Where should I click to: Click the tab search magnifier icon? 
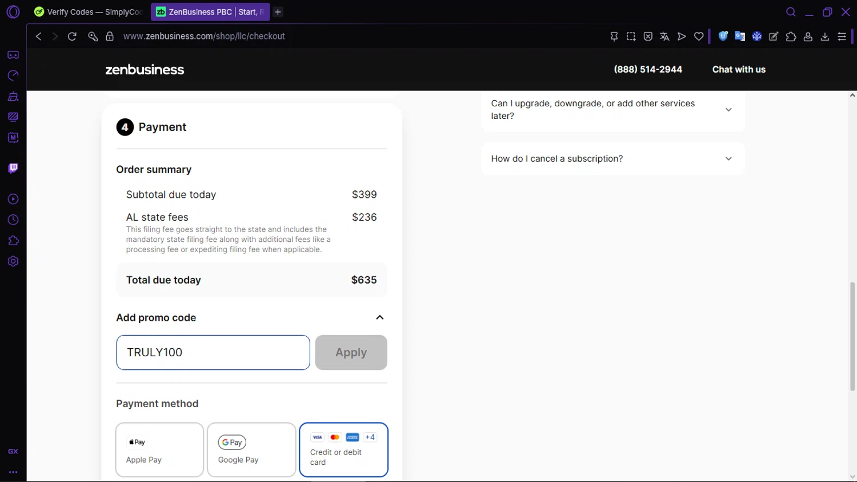pyautogui.click(x=791, y=12)
